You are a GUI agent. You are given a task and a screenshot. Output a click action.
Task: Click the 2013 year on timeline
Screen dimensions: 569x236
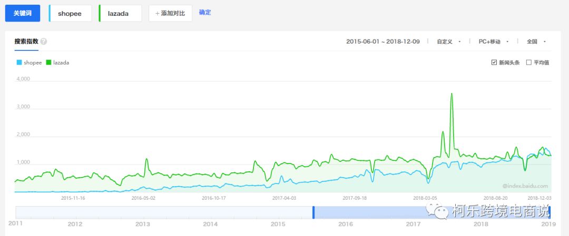(x=143, y=224)
